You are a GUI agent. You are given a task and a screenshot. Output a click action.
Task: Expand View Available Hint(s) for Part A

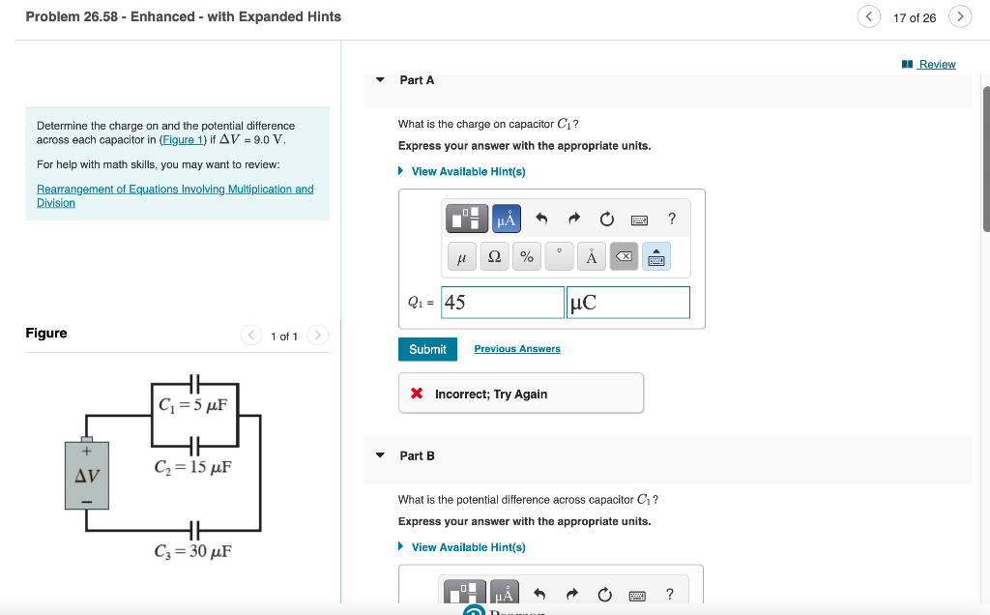465,171
